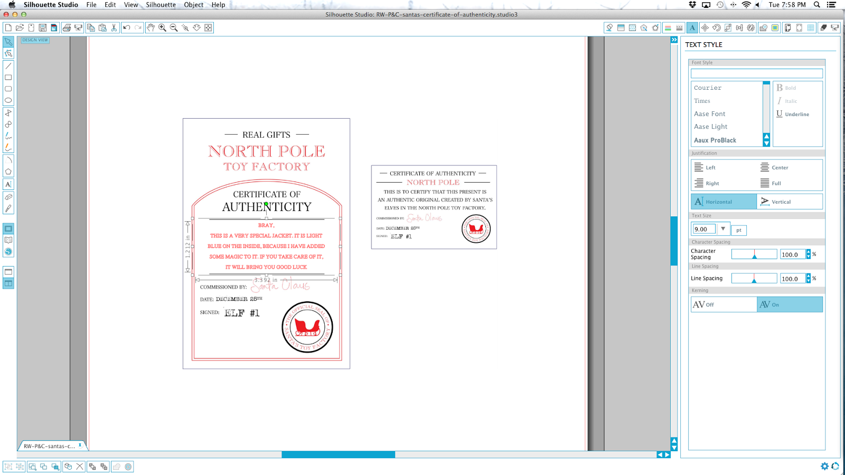Set justification to Center
This screenshot has height=475, width=845.
tap(774, 167)
